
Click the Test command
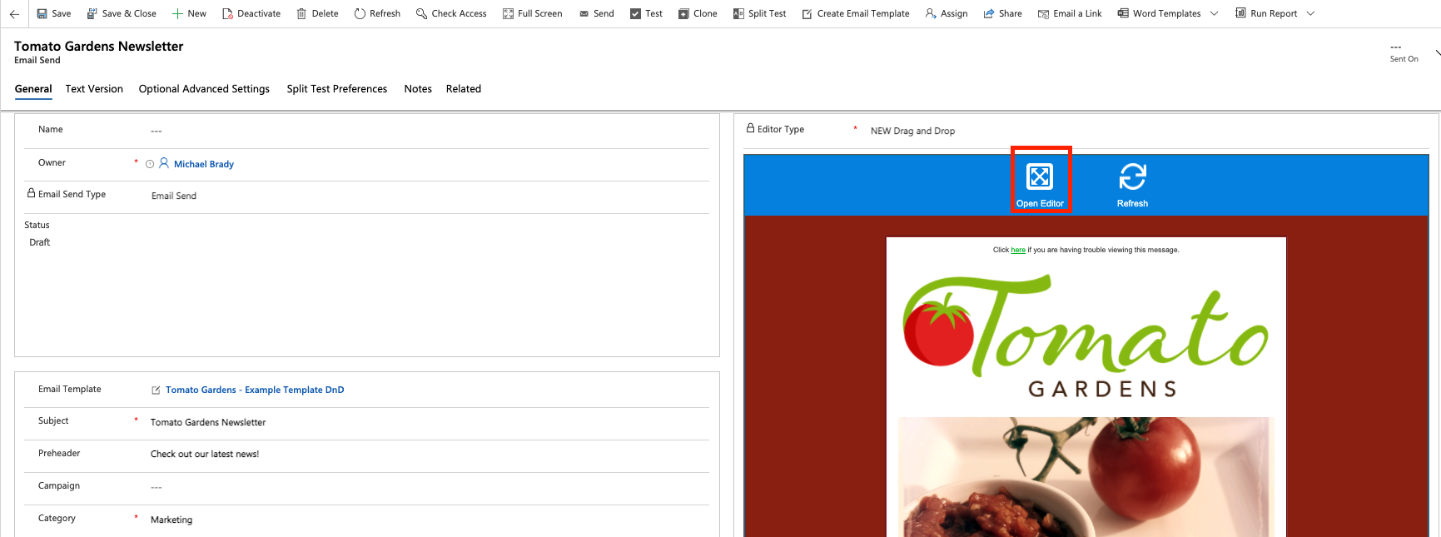(x=647, y=13)
